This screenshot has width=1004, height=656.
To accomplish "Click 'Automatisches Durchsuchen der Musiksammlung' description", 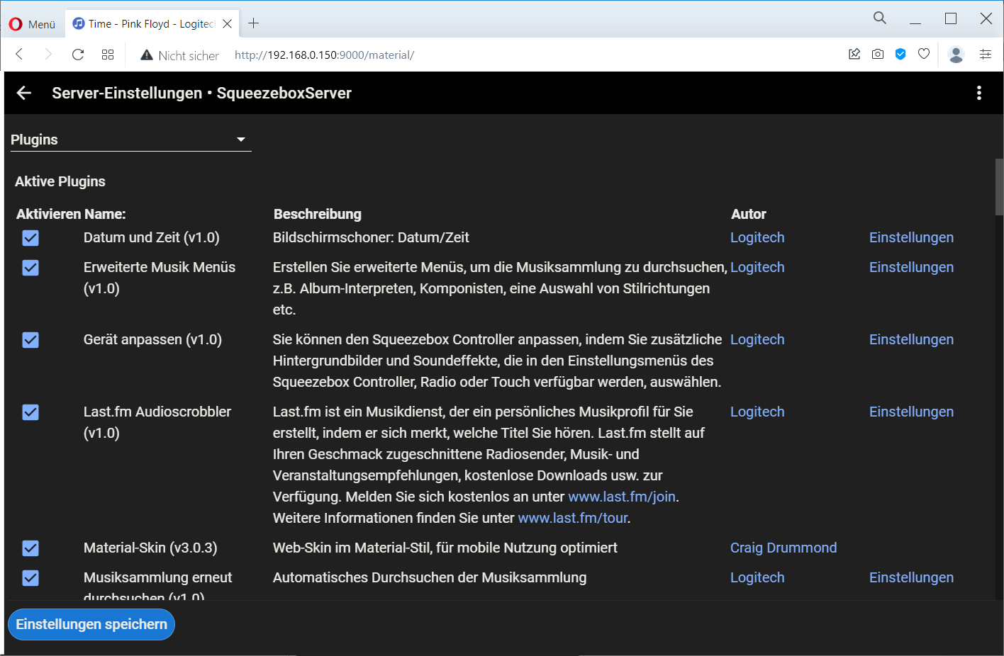I will pyautogui.click(x=430, y=577).
